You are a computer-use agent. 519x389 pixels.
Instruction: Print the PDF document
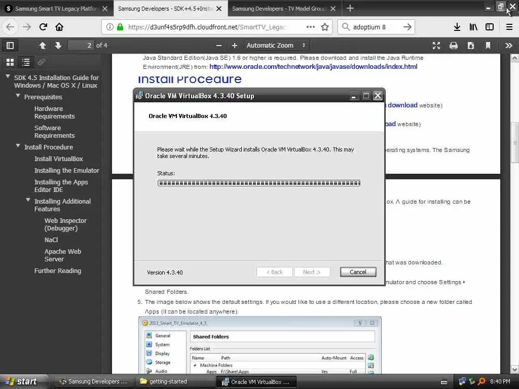click(454, 46)
